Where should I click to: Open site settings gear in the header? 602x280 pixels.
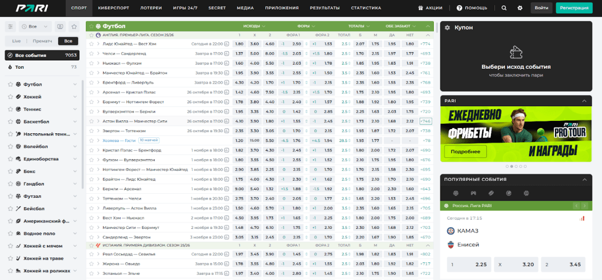520,8
